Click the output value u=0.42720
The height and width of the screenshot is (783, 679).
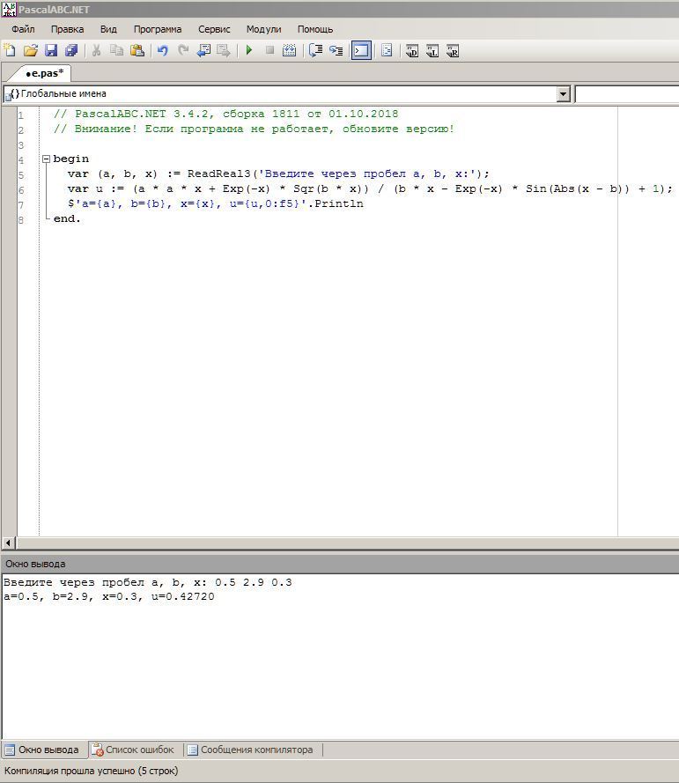point(182,597)
